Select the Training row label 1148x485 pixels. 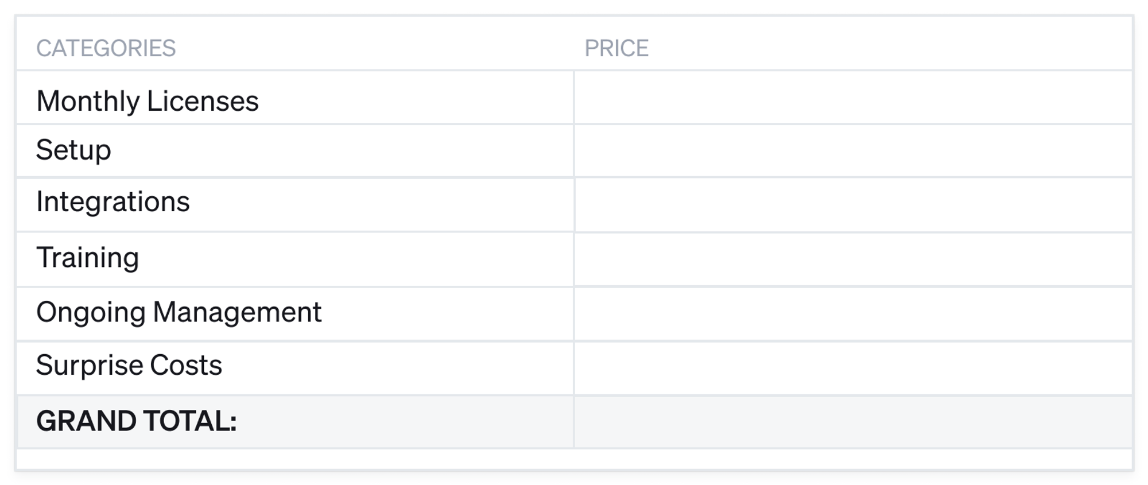(x=88, y=257)
